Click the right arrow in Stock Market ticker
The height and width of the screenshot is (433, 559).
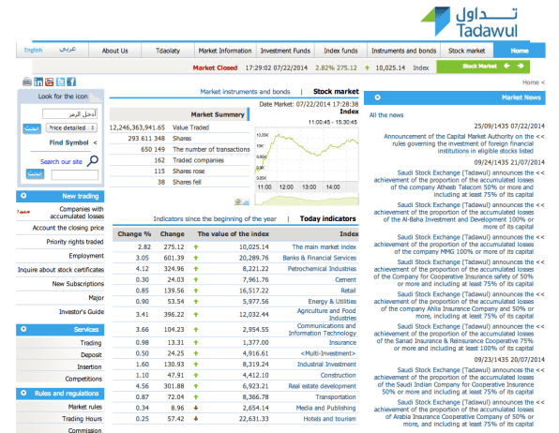click(521, 66)
